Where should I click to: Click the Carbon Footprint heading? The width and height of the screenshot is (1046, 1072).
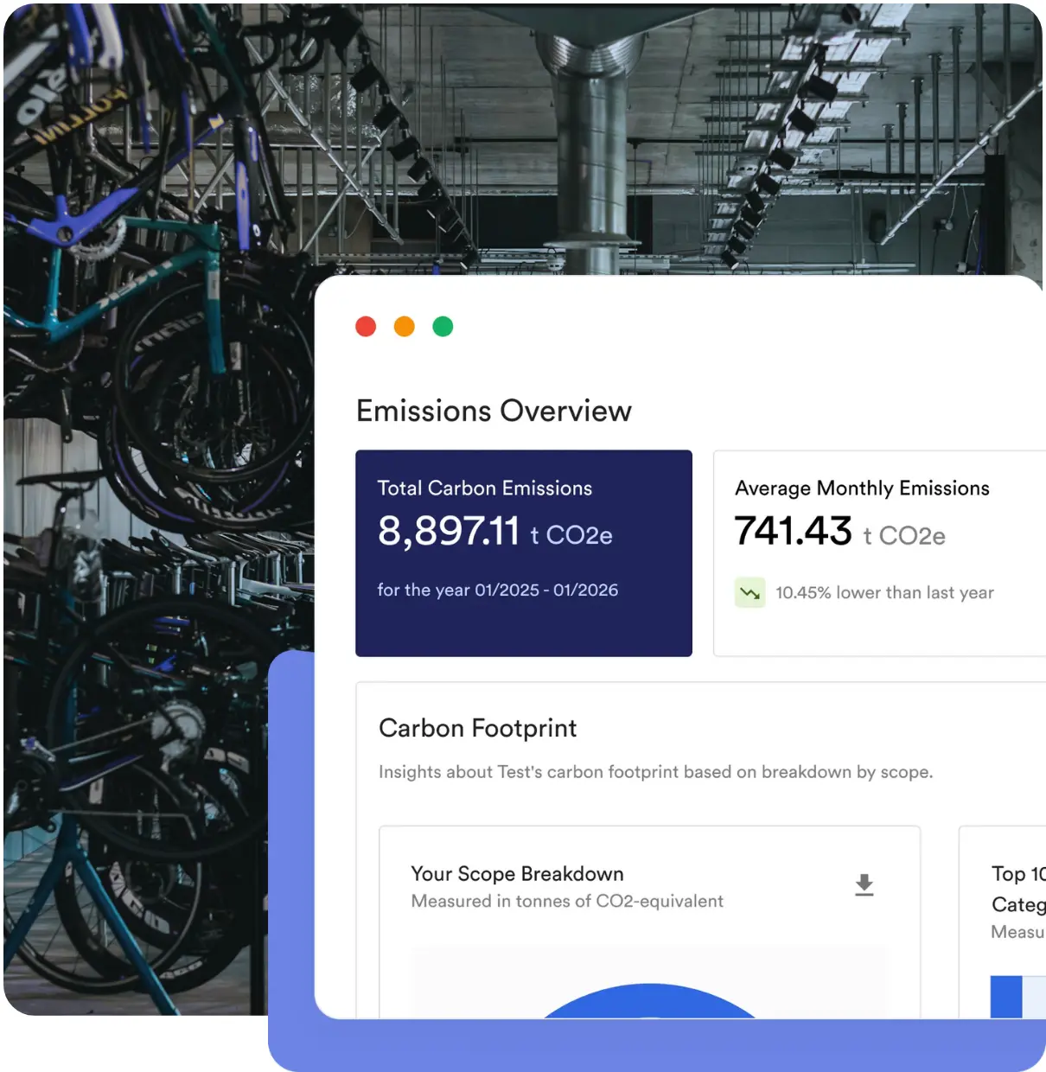tap(477, 729)
